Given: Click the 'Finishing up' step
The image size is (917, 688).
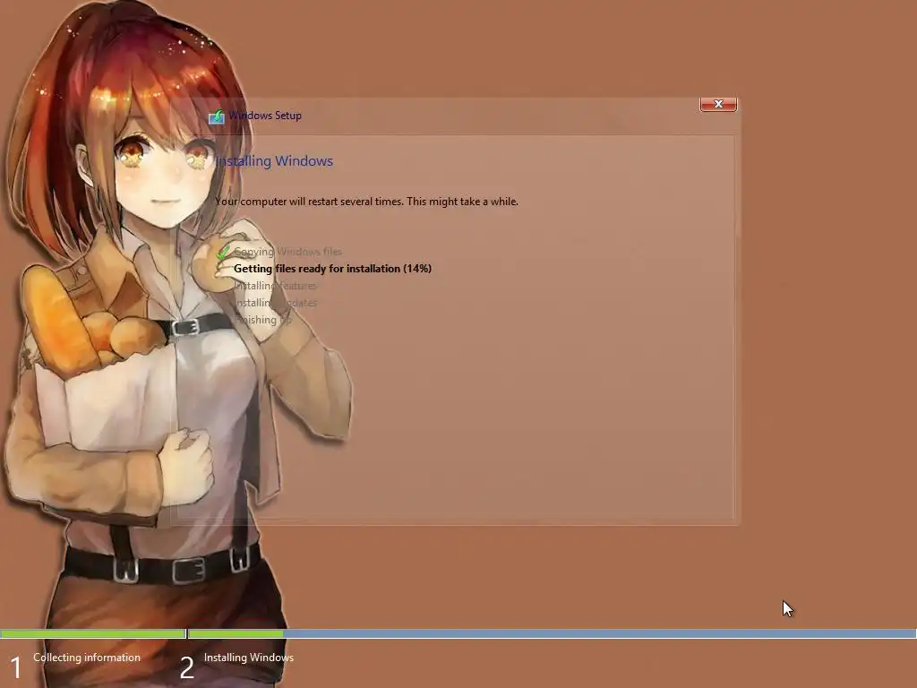Looking at the screenshot, I should tap(262, 320).
